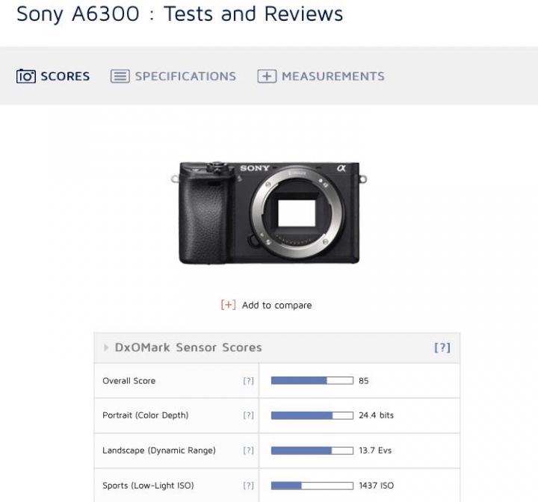
Task: Click the Sports (Low-Light ISO) label
Action: (148, 486)
